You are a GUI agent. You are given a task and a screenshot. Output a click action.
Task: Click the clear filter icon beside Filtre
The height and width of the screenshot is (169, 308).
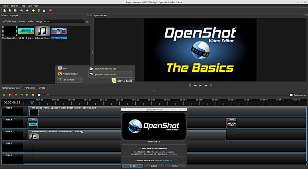click(x=87, y=22)
